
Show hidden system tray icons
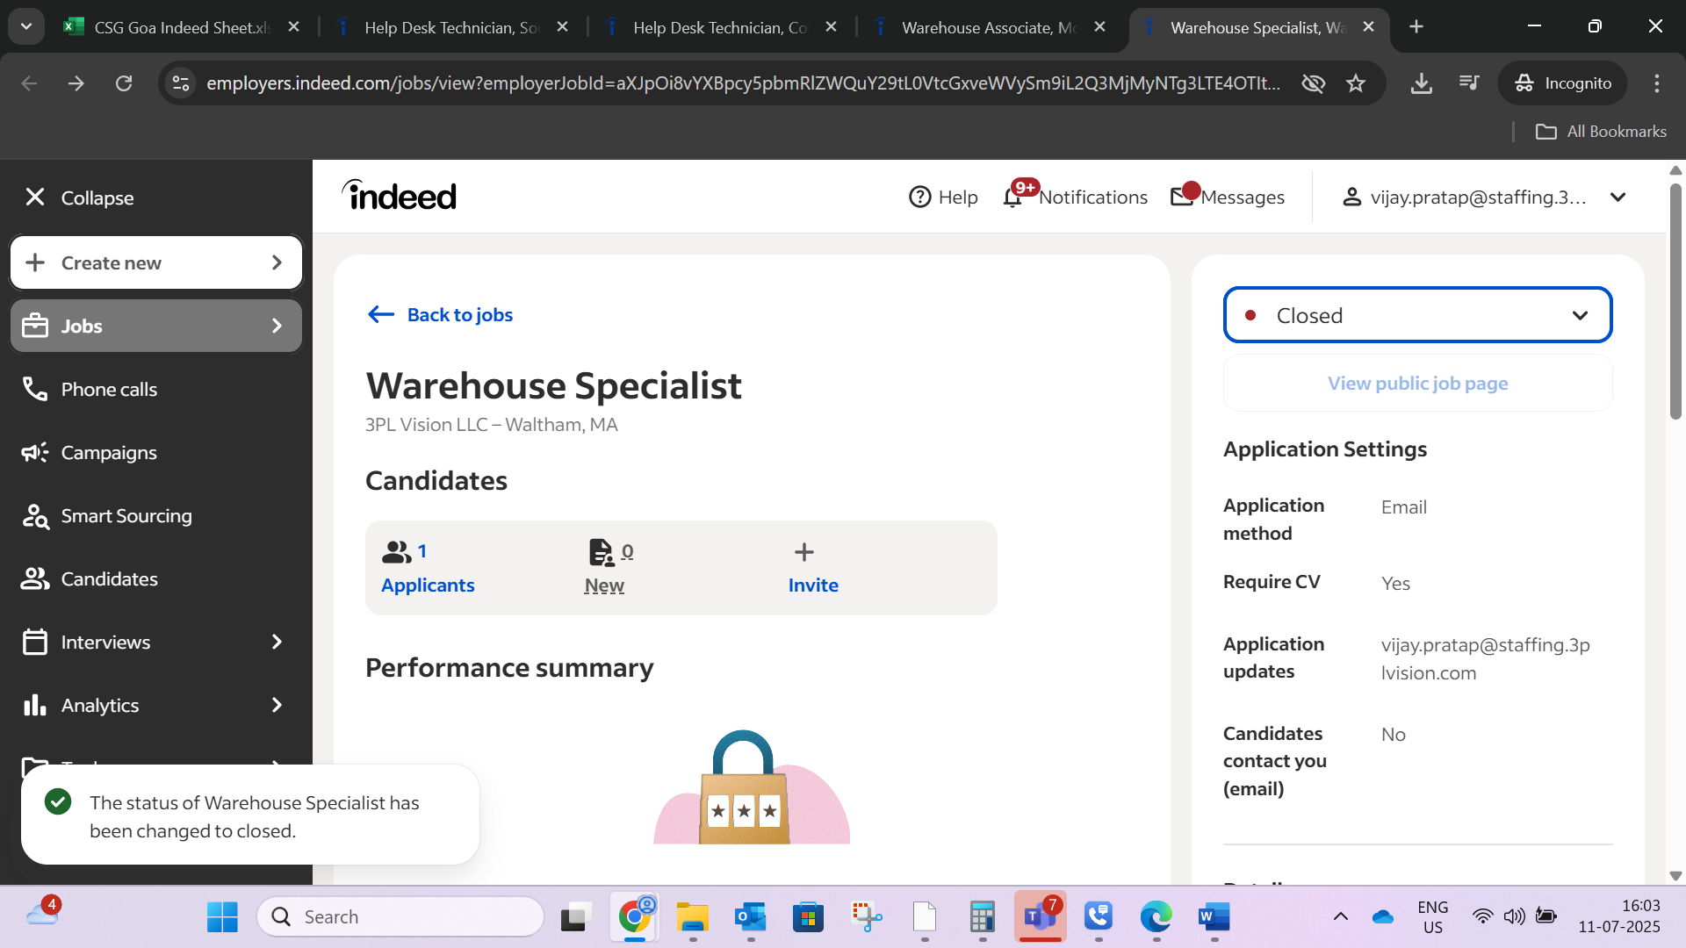point(1341,916)
